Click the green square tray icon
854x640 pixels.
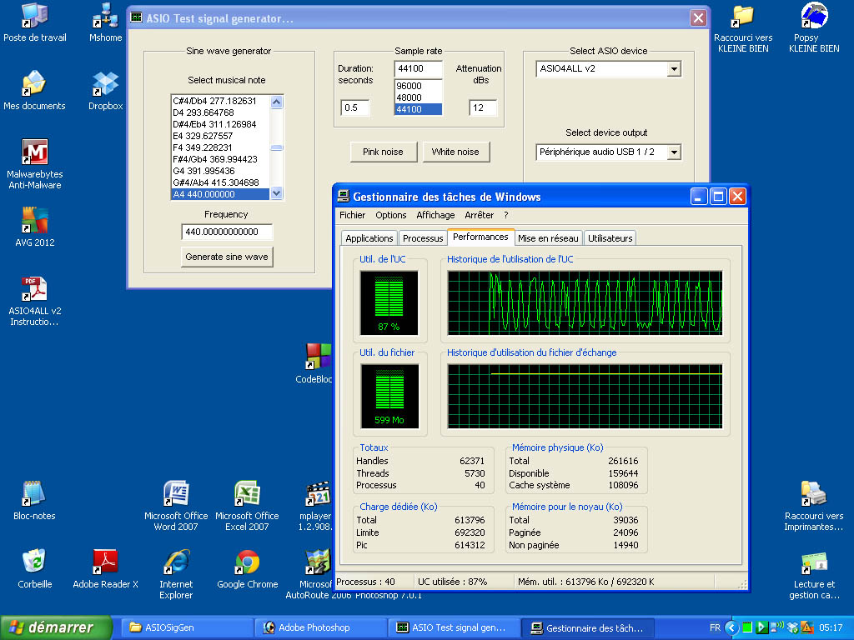pyautogui.click(x=747, y=627)
